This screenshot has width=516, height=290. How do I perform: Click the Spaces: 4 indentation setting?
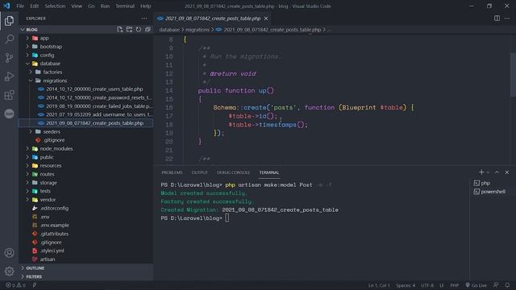pos(406,285)
